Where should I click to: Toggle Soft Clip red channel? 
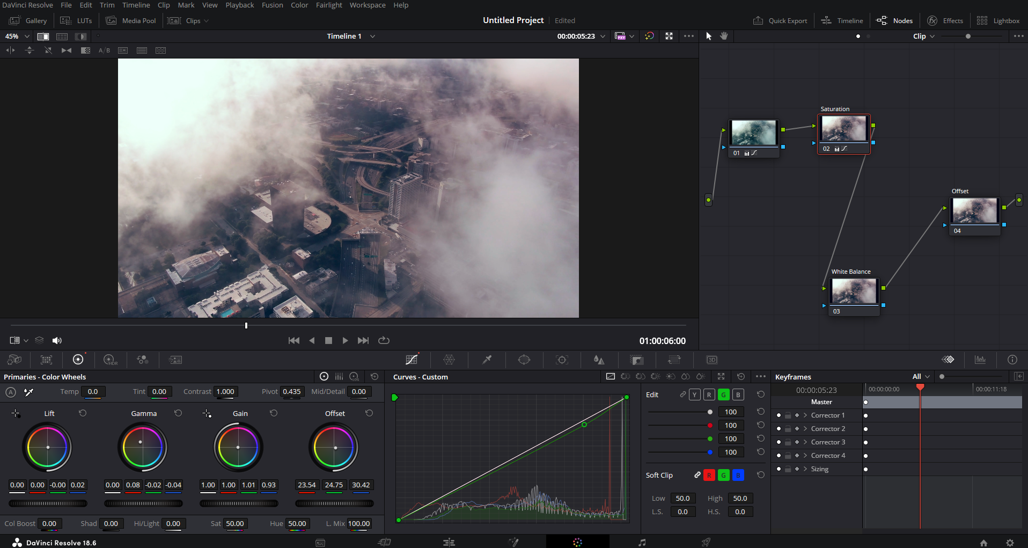709,475
